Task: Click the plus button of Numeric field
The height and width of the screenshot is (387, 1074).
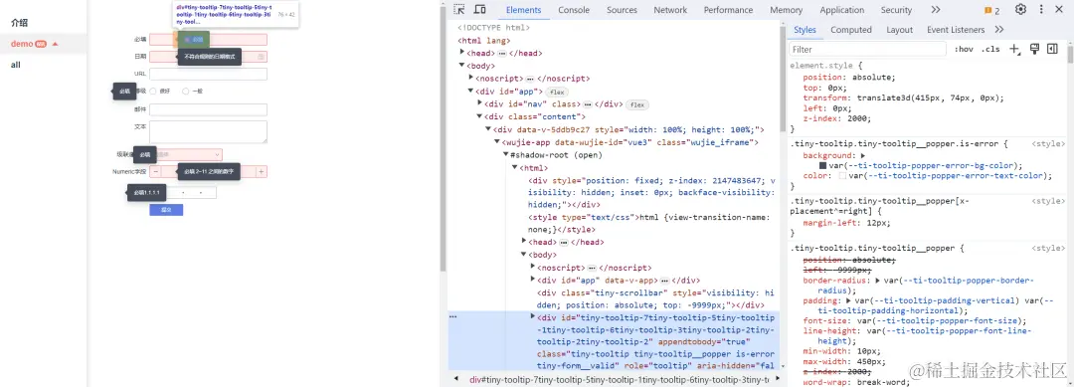Action: coord(262,172)
